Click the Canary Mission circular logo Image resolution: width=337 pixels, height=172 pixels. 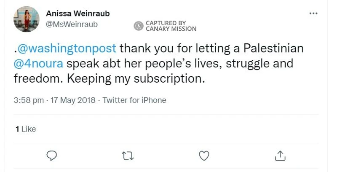coord(139,26)
